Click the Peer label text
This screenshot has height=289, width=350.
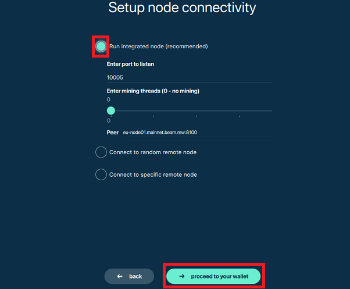(x=113, y=133)
